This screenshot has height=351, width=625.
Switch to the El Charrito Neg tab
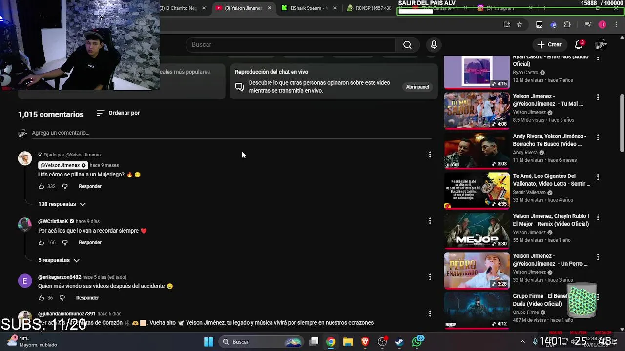point(179,8)
